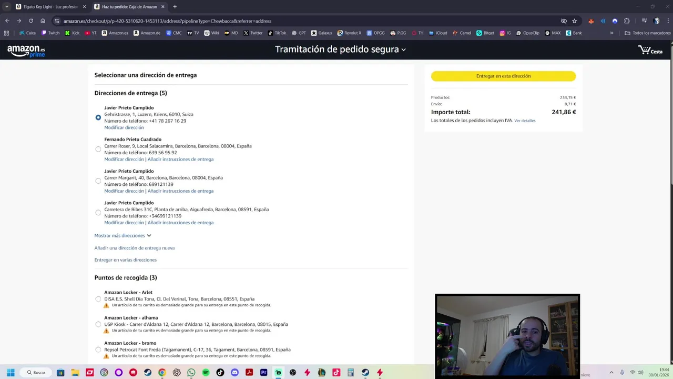
Task: Close the Elgato Key Light tab
Action: click(84, 7)
